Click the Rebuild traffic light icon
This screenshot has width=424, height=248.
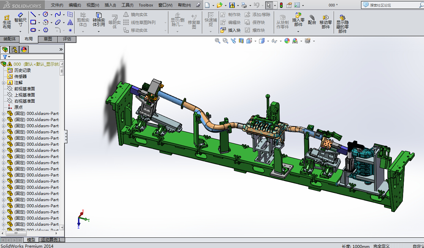pos(281,5)
